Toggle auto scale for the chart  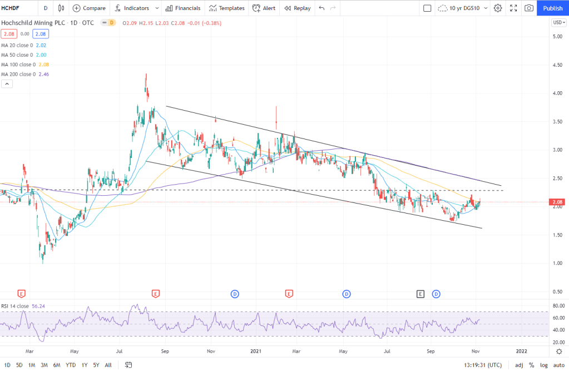[558, 365]
